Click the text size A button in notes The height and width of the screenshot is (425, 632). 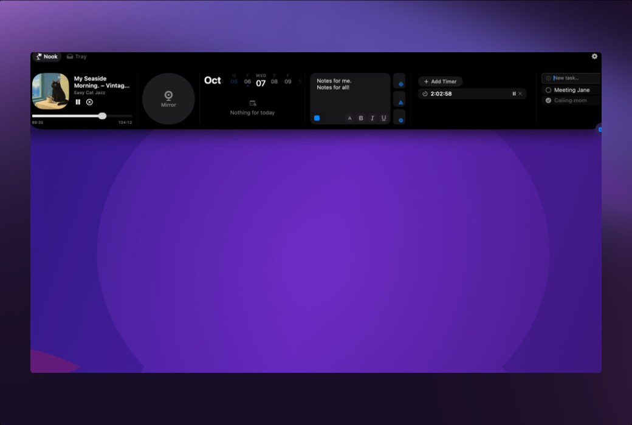pos(349,118)
